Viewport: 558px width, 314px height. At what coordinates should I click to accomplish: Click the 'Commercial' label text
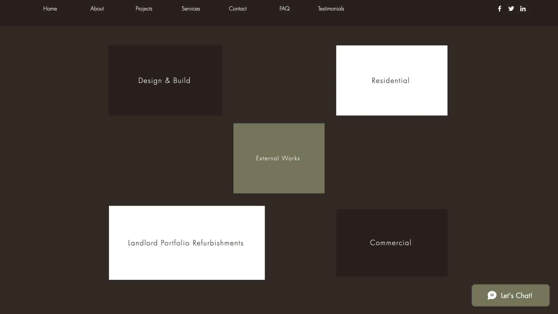(391, 243)
